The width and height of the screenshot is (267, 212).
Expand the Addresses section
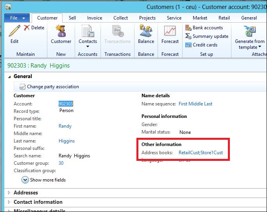click(x=9, y=192)
